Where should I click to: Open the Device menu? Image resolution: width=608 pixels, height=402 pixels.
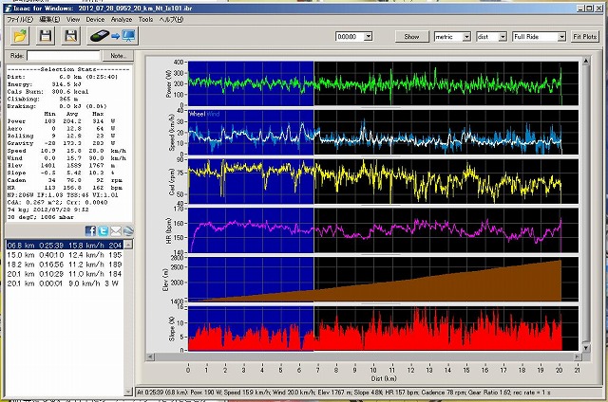click(x=95, y=19)
